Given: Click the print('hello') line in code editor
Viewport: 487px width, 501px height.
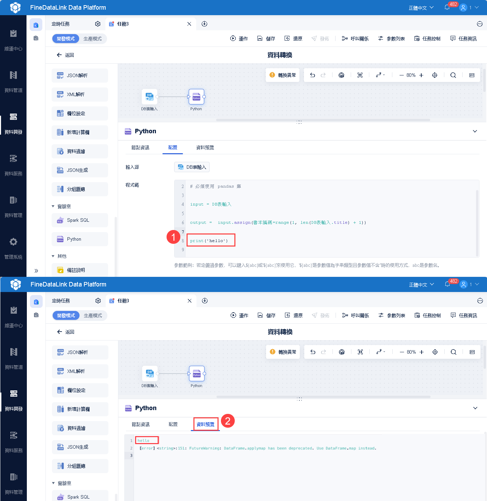Looking at the screenshot, I should pyautogui.click(x=209, y=241).
